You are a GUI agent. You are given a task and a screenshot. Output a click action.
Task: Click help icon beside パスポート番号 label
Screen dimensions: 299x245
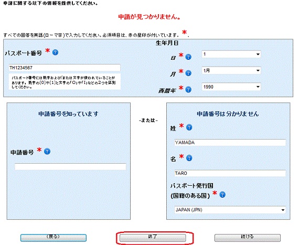coord(55,52)
